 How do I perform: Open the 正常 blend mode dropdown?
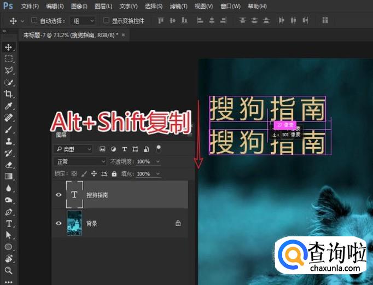(x=80, y=162)
